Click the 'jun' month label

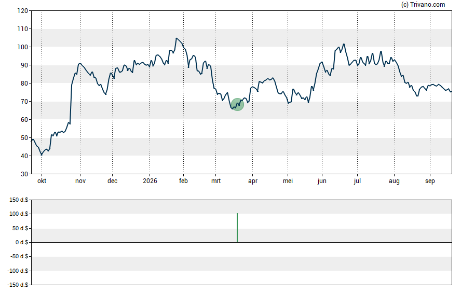point(322,181)
